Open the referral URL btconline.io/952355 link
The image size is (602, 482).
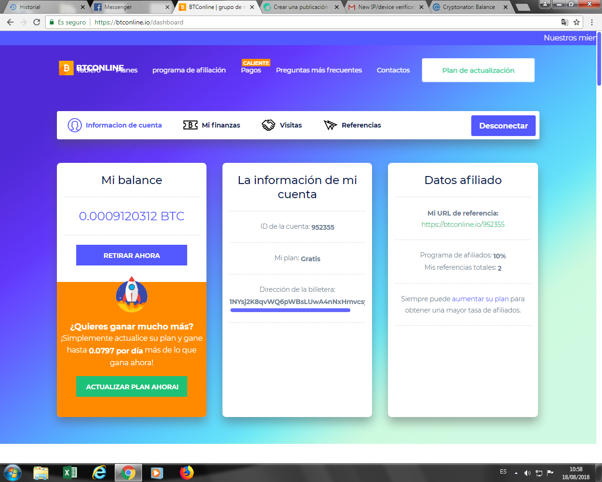click(x=463, y=225)
